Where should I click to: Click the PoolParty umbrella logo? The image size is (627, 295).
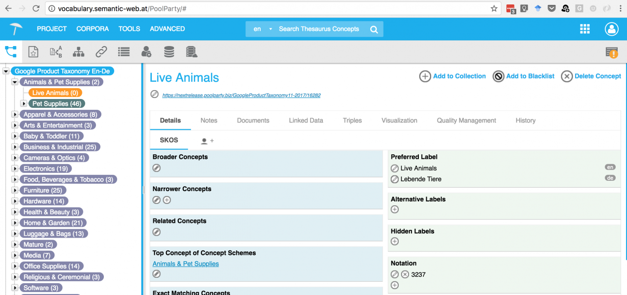[16, 29]
